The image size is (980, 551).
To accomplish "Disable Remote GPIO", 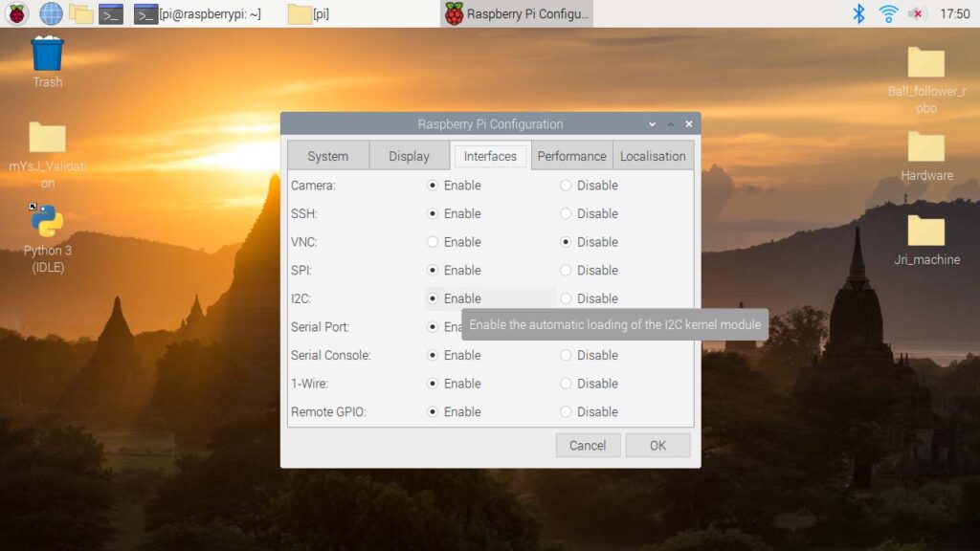I will pyautogui.click(x=566, y=411).
